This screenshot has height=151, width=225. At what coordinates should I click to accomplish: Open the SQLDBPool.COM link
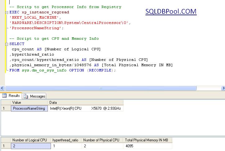pos(171,12)
